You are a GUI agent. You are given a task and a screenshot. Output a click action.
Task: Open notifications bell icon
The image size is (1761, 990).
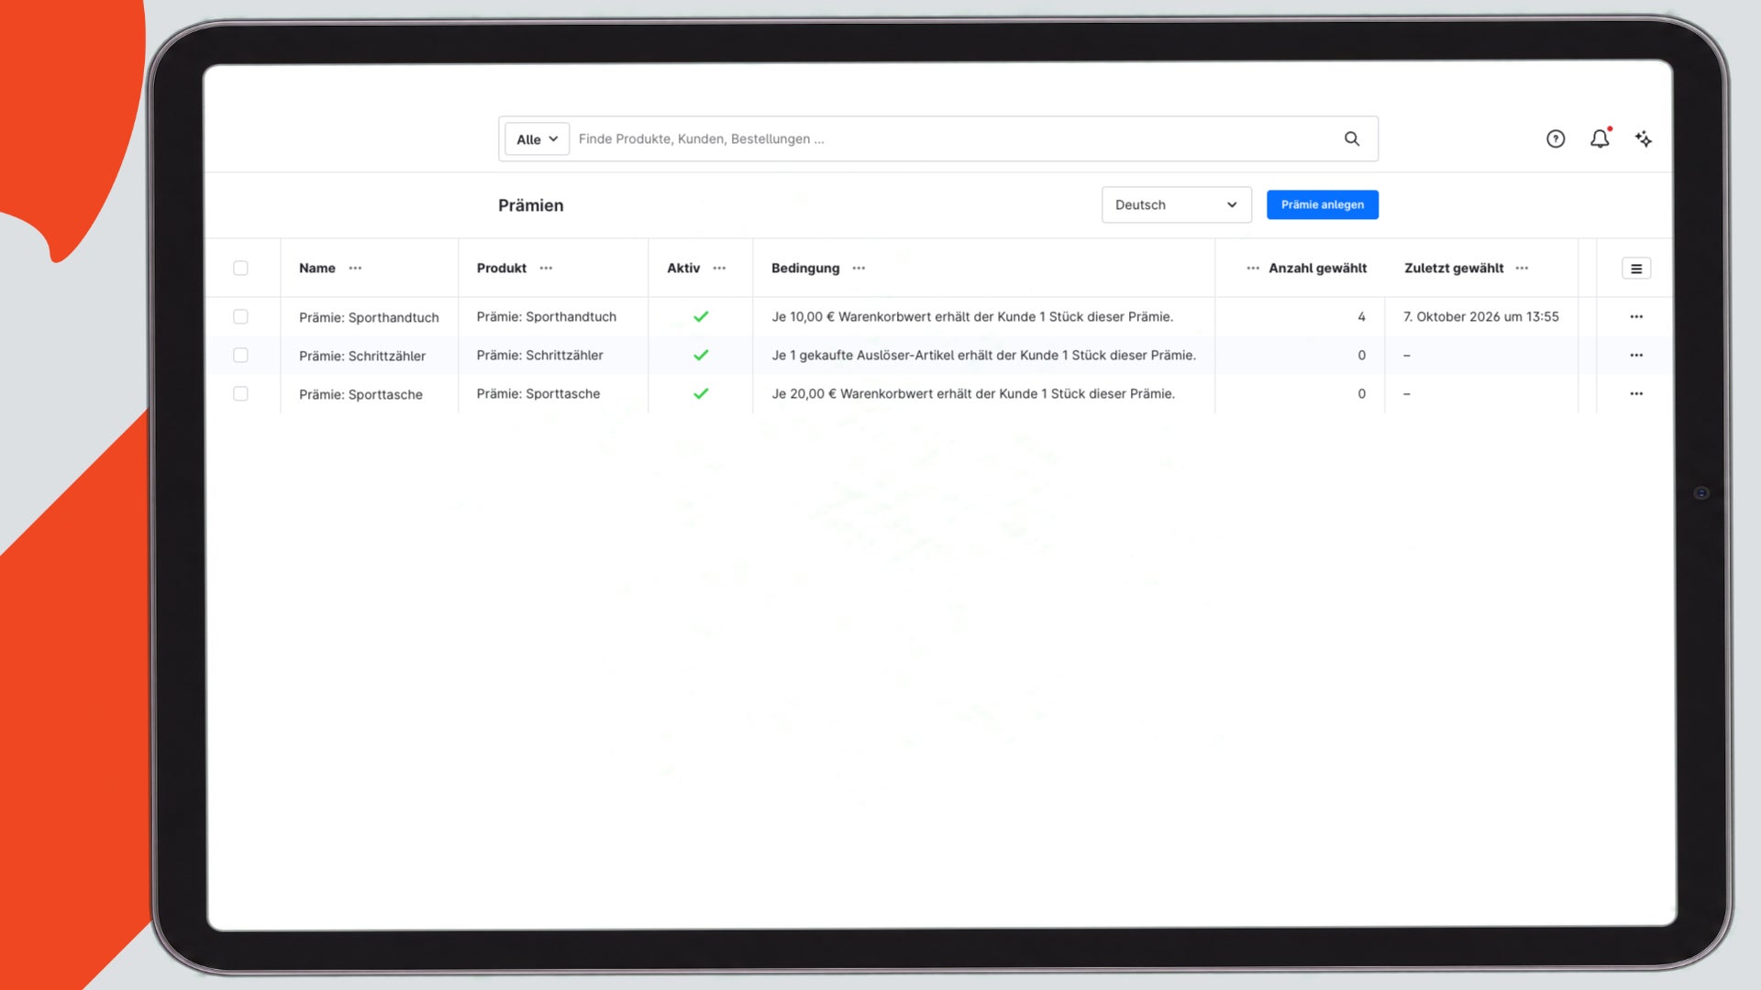coord(1600,138)
